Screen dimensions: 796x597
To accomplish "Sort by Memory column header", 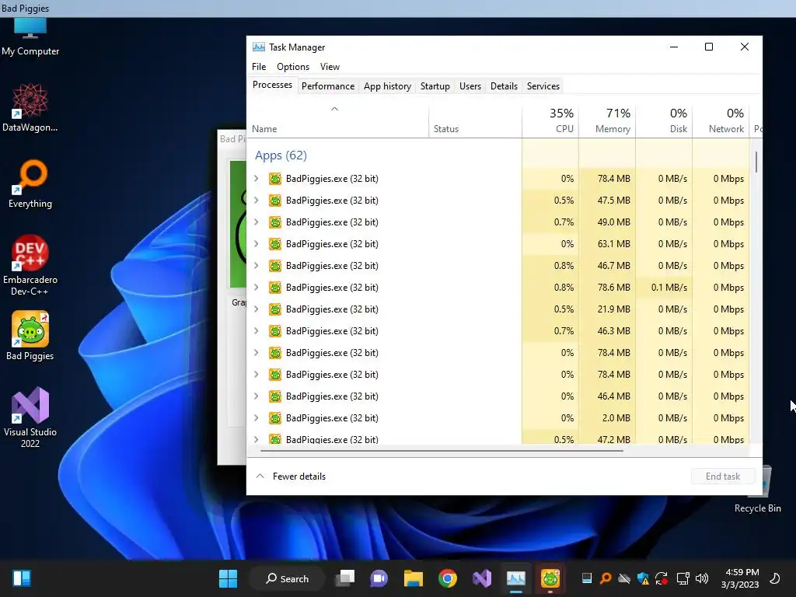I will (x=607, y=121).
